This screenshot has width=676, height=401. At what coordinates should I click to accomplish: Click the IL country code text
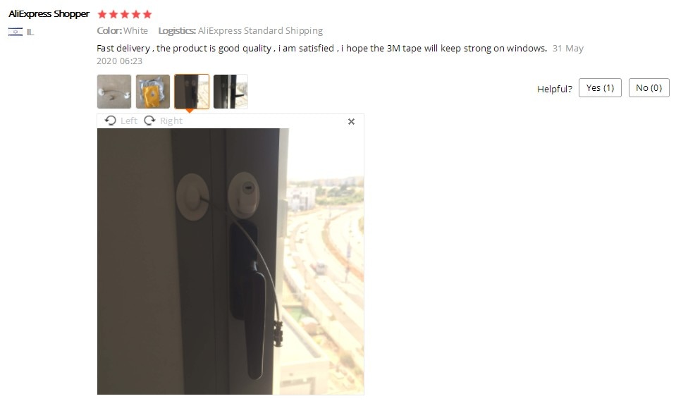click(30, 32)
